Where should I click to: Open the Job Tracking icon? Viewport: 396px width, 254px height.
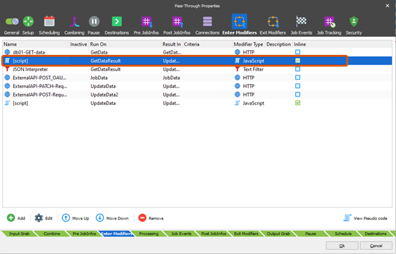[329, 22]
